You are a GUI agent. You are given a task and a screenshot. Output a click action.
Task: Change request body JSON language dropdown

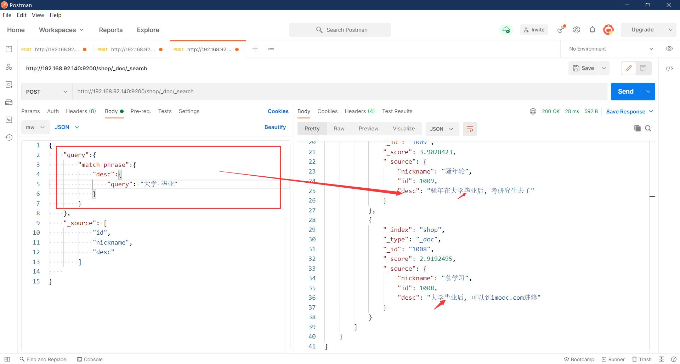click(67, 127)
